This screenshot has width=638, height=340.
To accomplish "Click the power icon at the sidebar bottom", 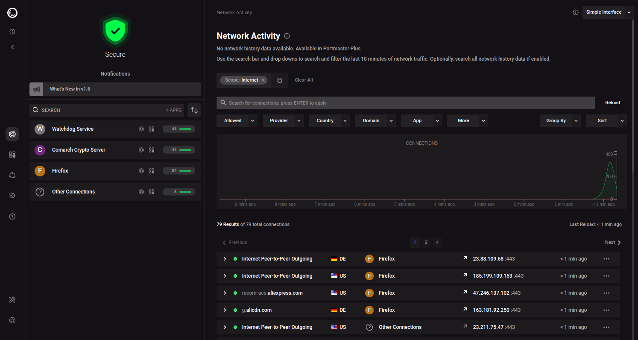I will click(x=12, y=320).
